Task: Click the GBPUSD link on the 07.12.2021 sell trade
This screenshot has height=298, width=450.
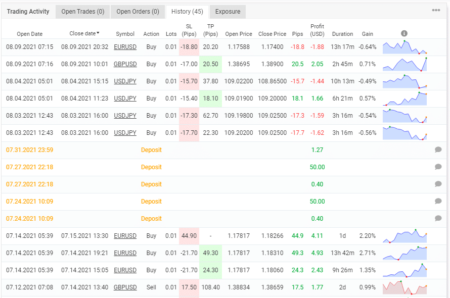Action: 125,287
